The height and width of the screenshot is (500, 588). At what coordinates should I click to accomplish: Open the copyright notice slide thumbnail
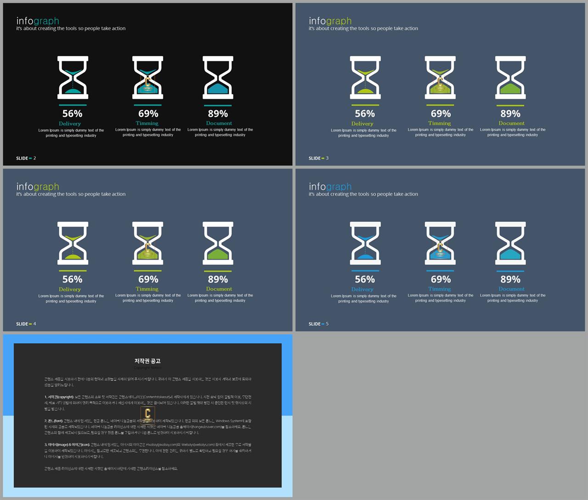(147, 416)
